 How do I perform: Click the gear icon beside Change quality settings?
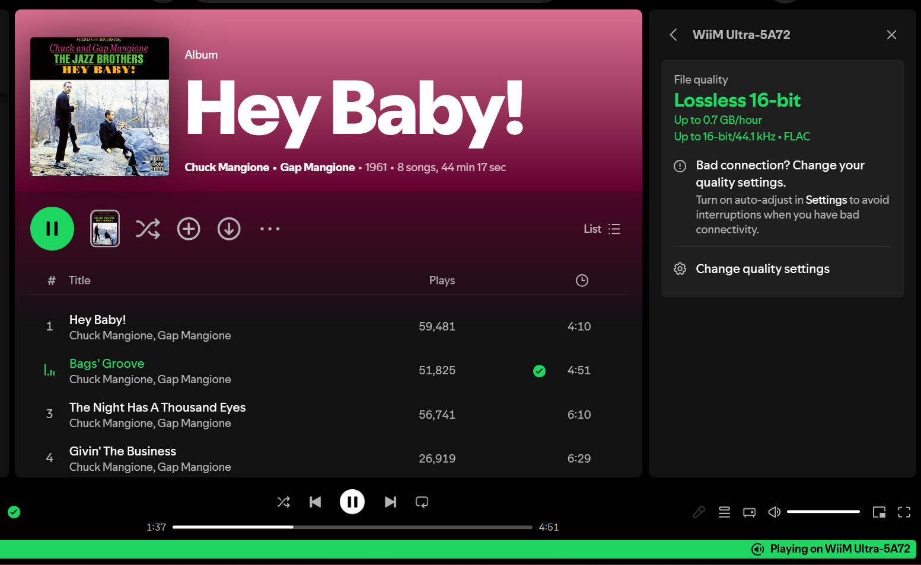(680, 269)
